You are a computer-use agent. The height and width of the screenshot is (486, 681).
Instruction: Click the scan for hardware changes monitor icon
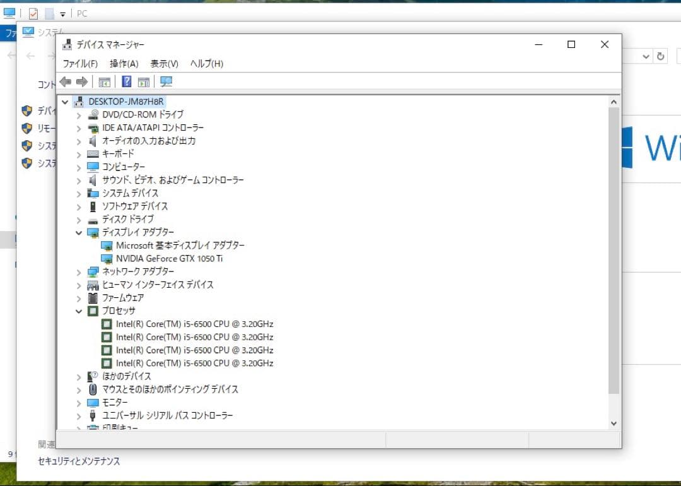tap(166, 81)
